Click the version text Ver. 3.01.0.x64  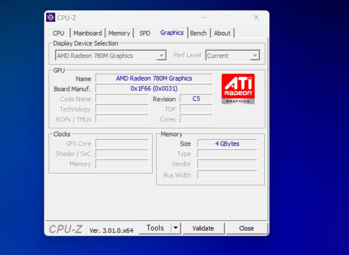pos(111,230)
